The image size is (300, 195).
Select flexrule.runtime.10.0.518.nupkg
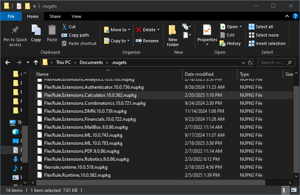(164, 167)
